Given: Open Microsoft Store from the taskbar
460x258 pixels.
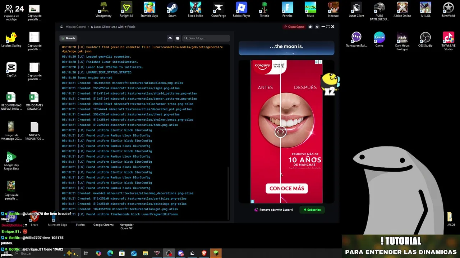Looking at the screenshot, I should 122,253.
